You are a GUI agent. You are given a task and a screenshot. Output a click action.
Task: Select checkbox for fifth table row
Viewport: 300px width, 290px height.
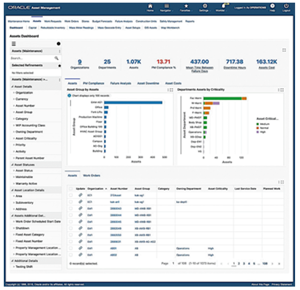(71, 221)
